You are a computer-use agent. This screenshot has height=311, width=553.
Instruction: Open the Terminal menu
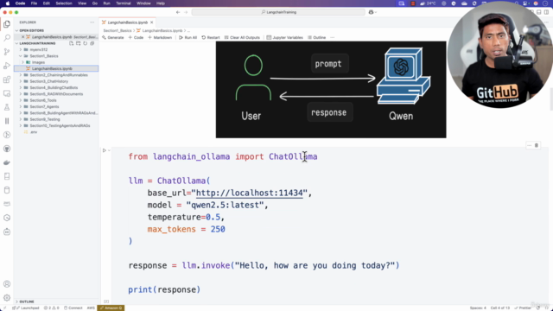click(124, 3)
